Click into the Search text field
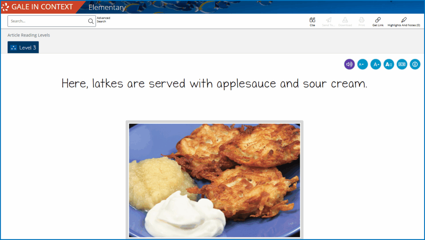The image size is (425, 240). coord(48,21)
